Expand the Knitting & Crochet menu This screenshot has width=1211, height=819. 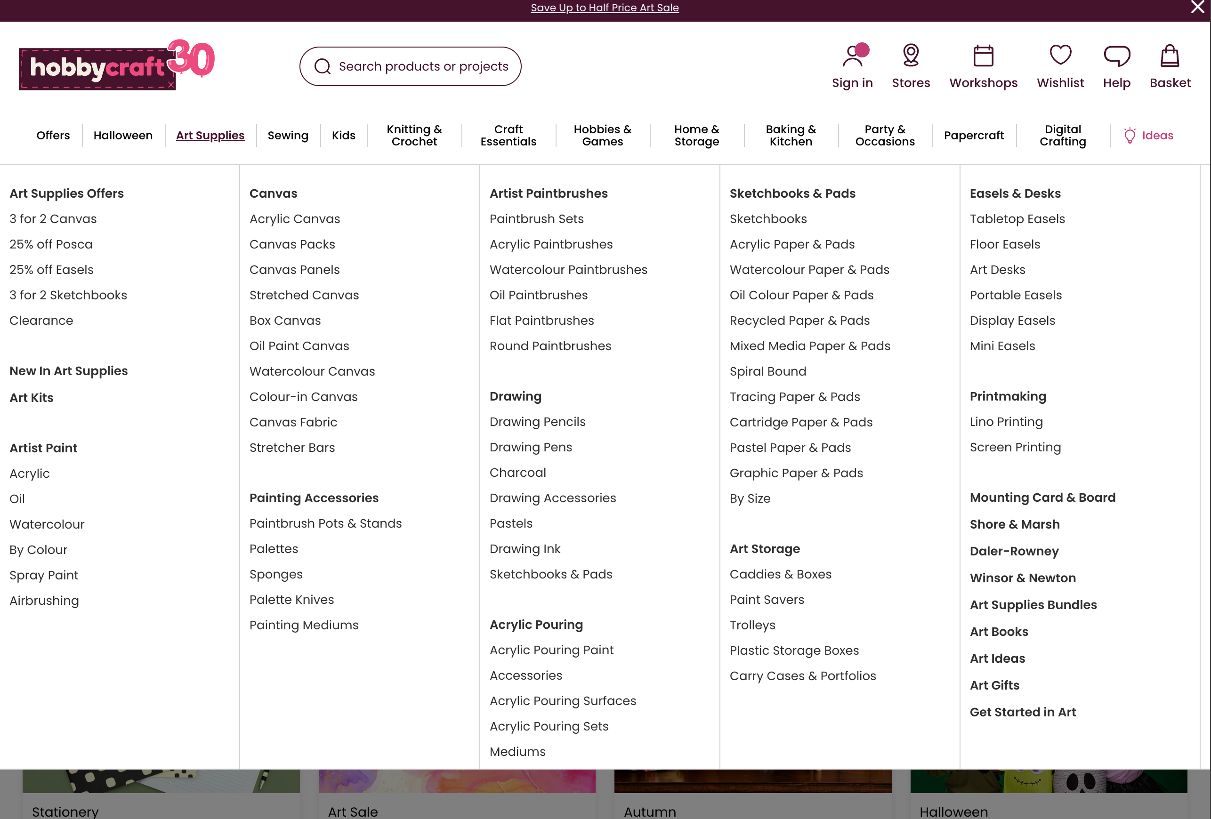pyautogui.click(x=414, y=135)
